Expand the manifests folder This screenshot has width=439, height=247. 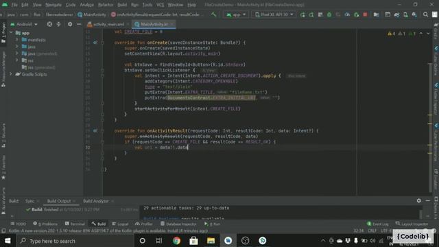point(17,40)
